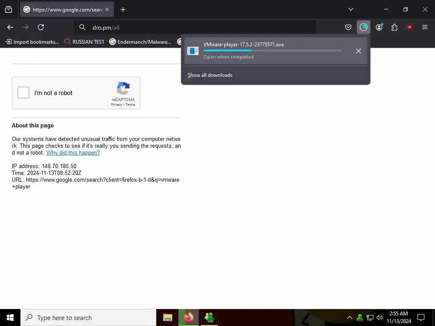Click the download progress bar

coord(273,51)
